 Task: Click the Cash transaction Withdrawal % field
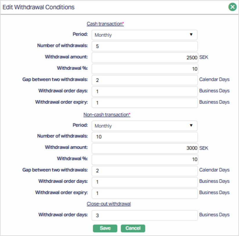click(x=144, y=69)
